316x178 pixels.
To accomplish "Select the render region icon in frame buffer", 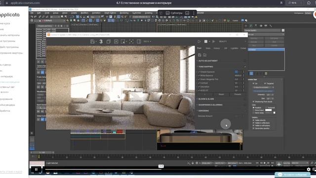I will (123, 42).
